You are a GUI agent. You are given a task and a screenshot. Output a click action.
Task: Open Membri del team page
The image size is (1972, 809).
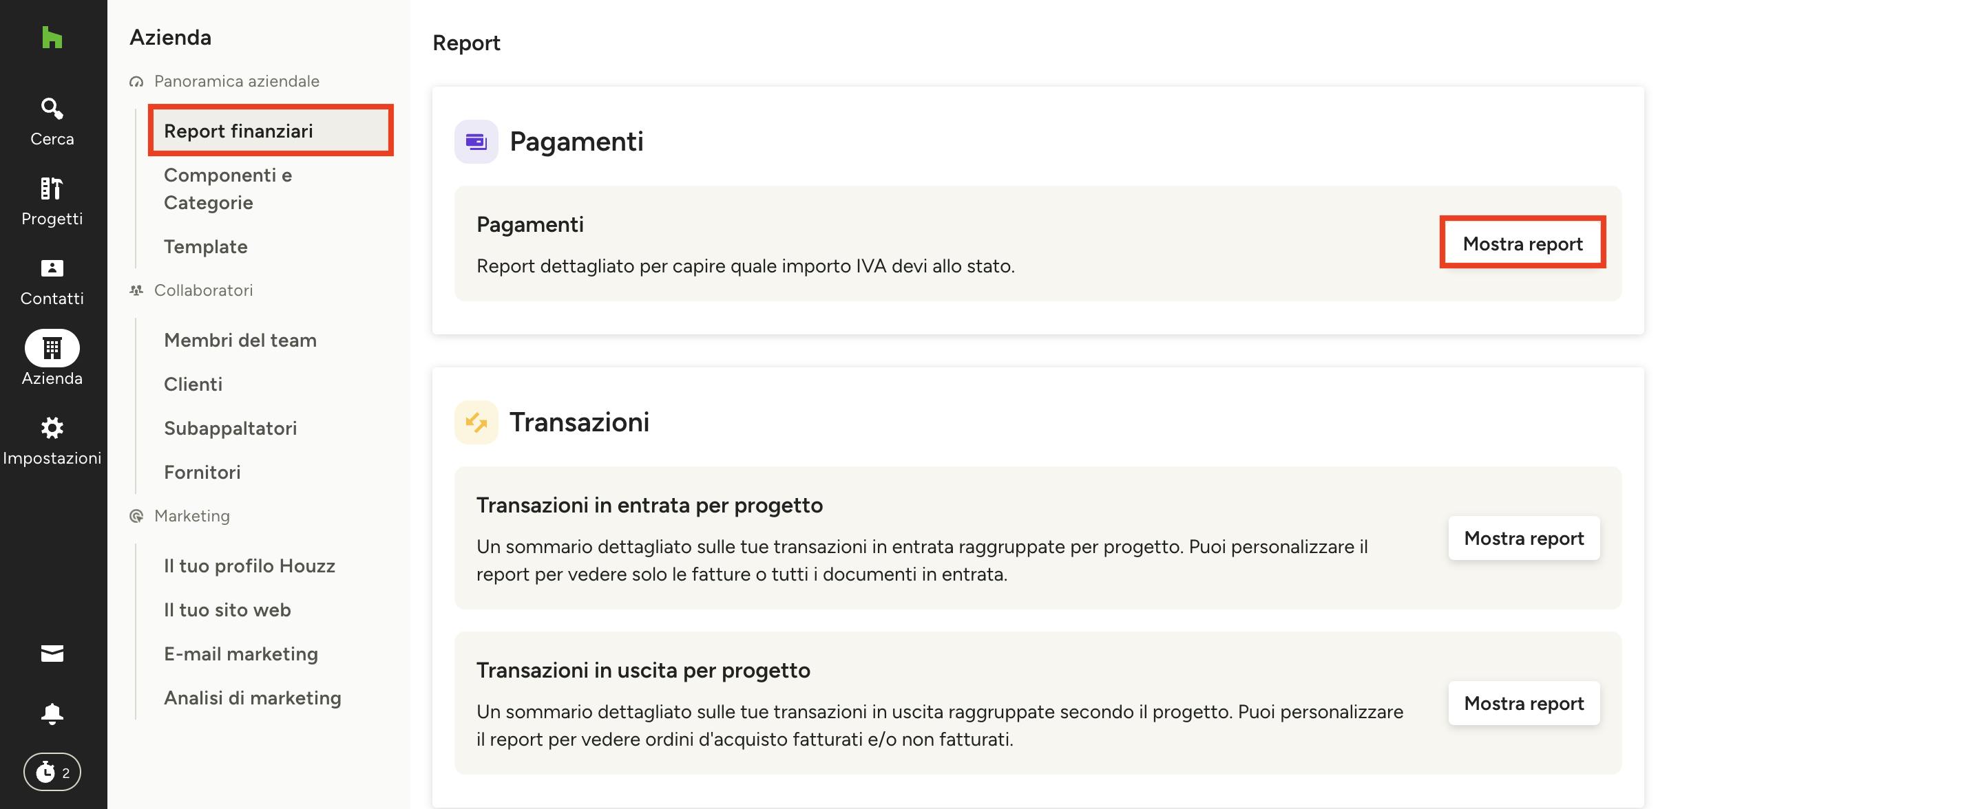(240, 341)
